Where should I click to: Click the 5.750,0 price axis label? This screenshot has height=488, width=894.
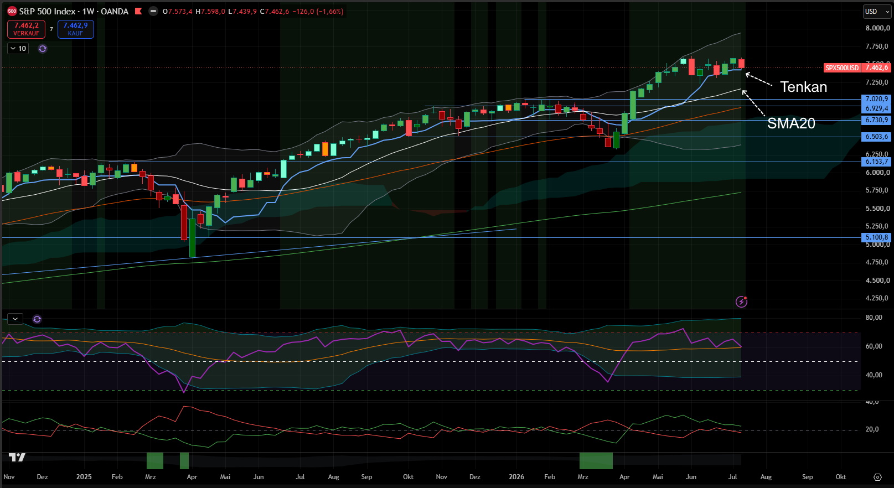pos(878,190)
